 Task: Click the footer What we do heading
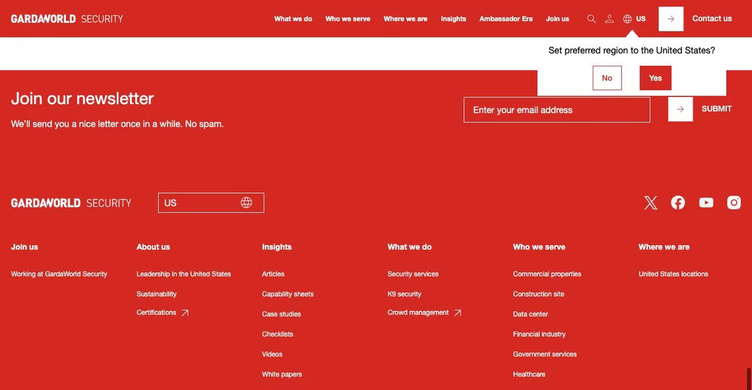click(409, 247)
